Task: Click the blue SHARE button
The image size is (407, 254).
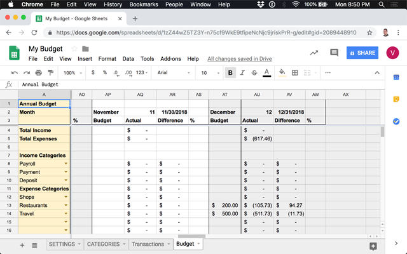Action: pyautogui.click(x=362, y=53)
